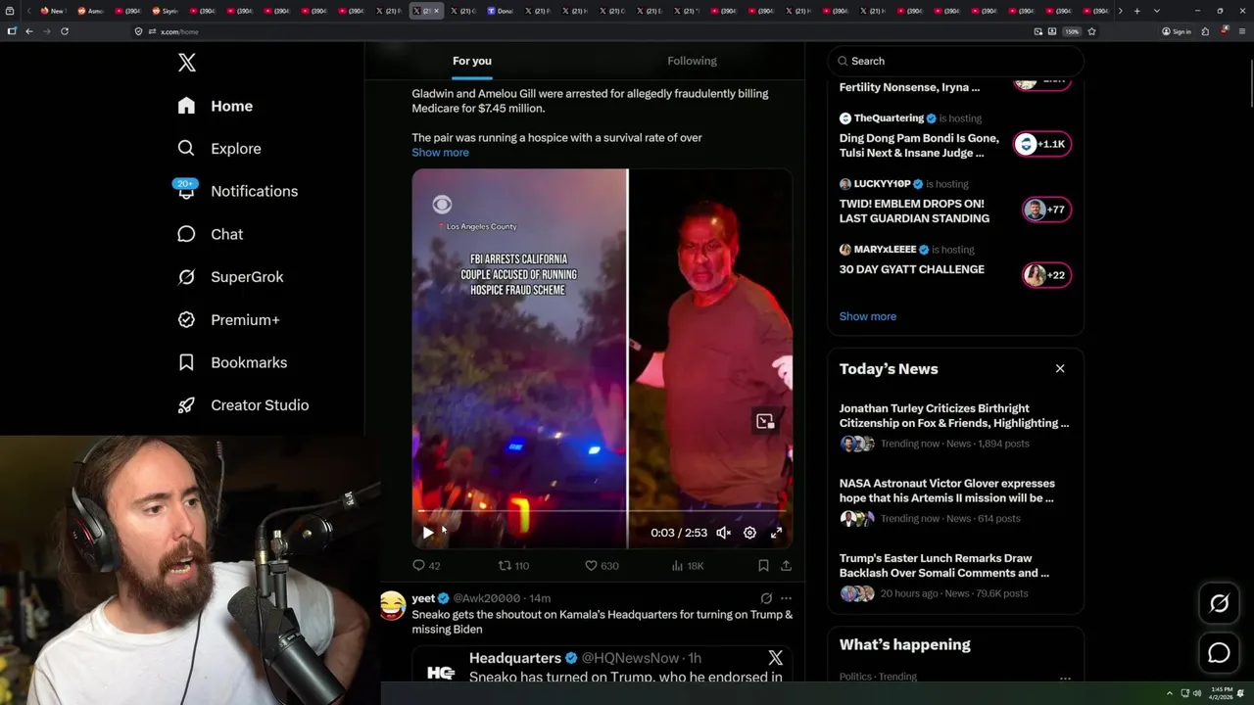Expand the video to fullscreen

pos(776,533)
